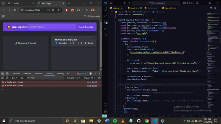Viewport: 221px width, 124px height.
Task: Click Search movies input field
Action: [x=52, y=27]
